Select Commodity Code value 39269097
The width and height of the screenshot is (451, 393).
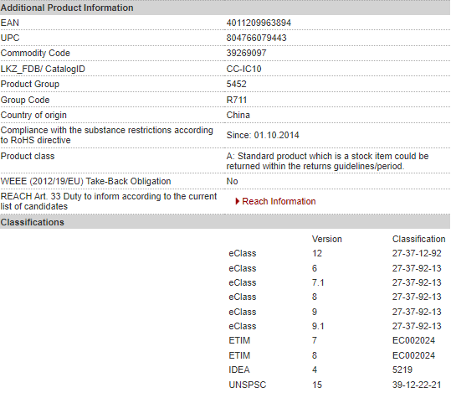point(246,53)
